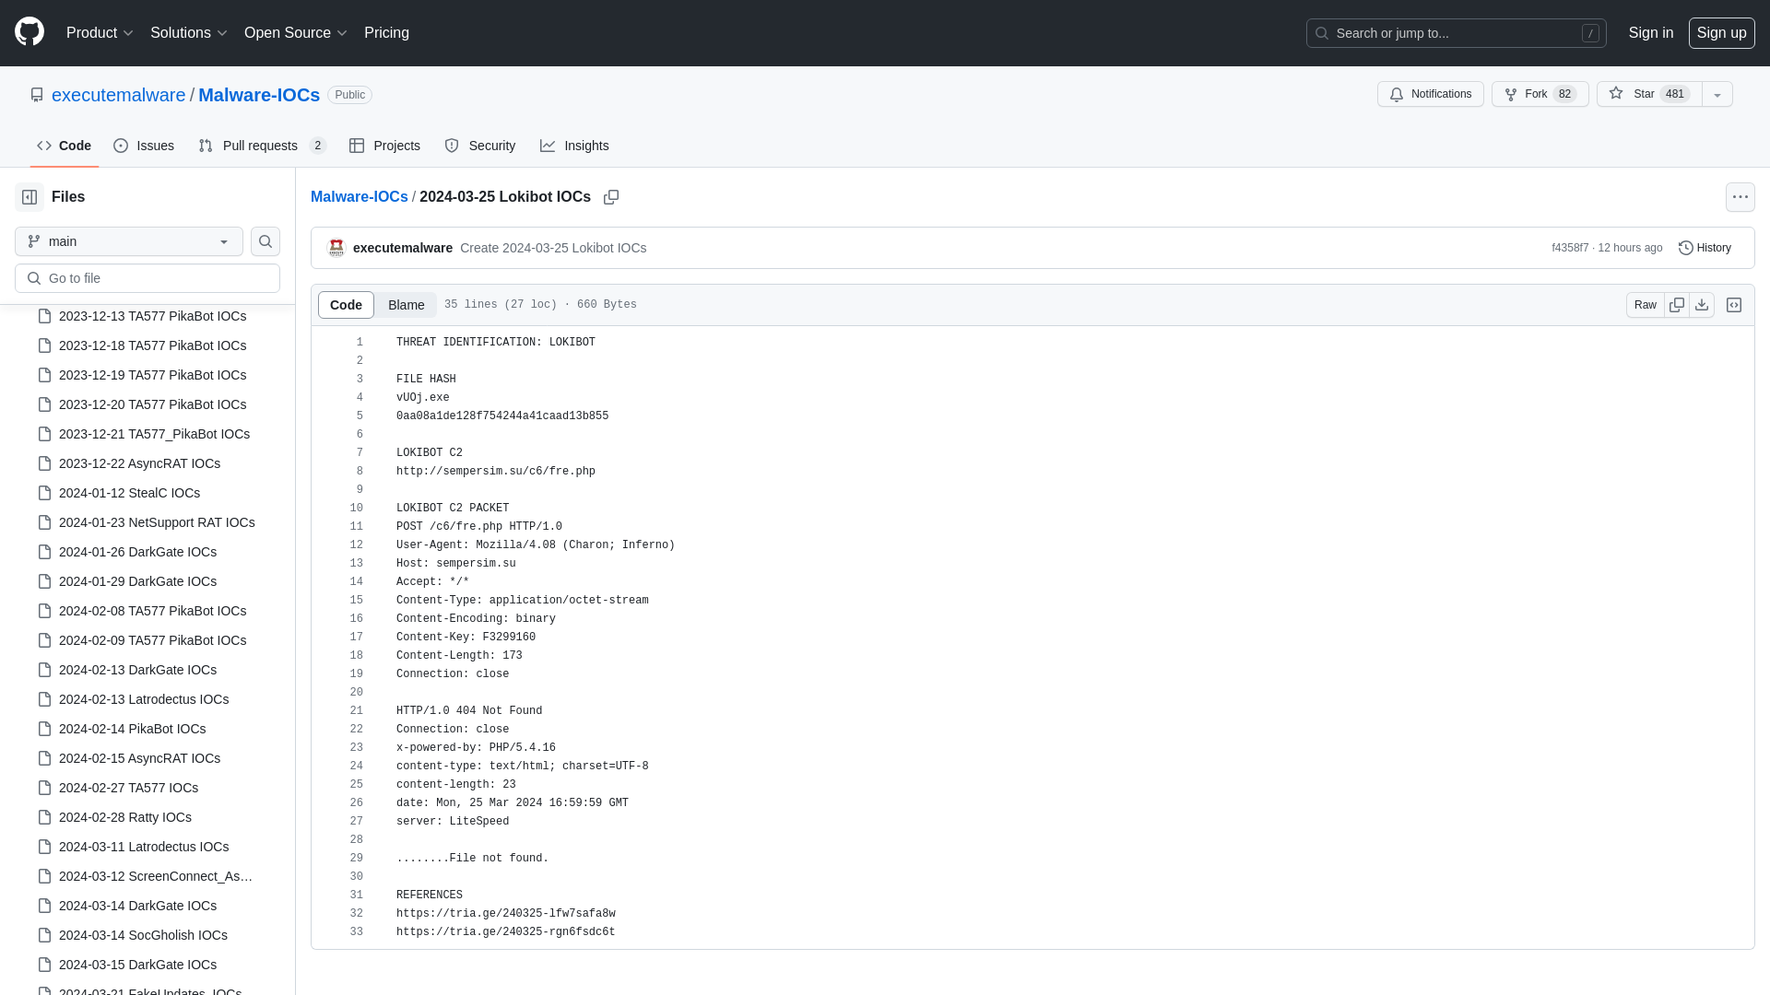Copy the file path icon

click(611, 197)
